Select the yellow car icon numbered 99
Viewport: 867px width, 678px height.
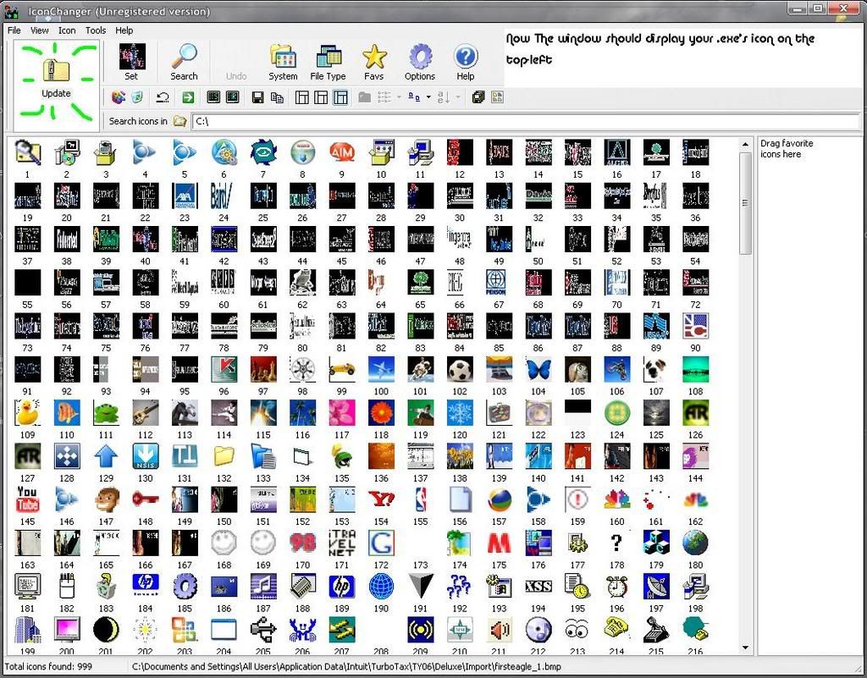pyautogui.click(x=342, y=370)
